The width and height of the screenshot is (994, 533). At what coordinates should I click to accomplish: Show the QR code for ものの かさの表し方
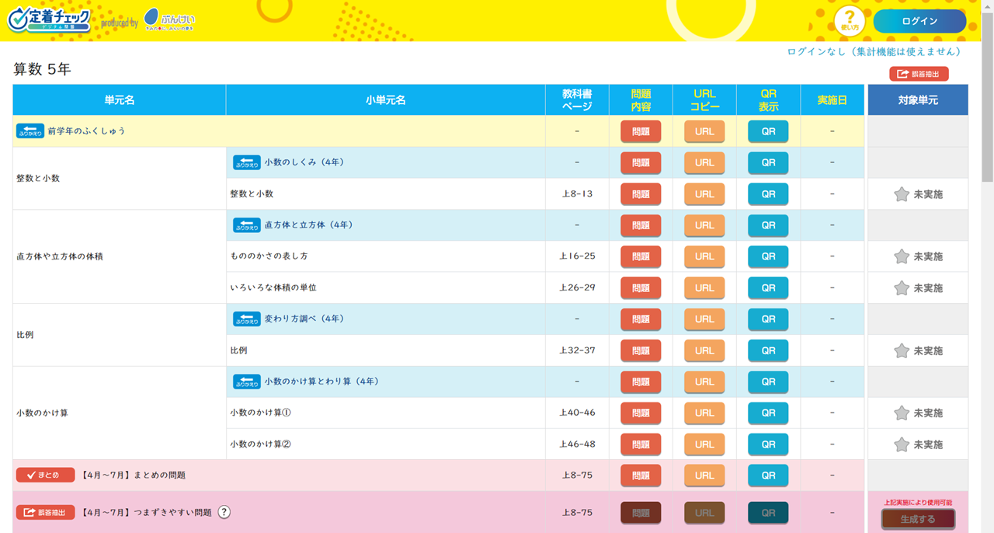768,256
